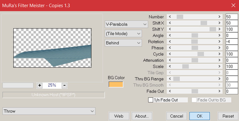Click left arrow of Number slider
This screenshot has width=239, height=121.
170,17
